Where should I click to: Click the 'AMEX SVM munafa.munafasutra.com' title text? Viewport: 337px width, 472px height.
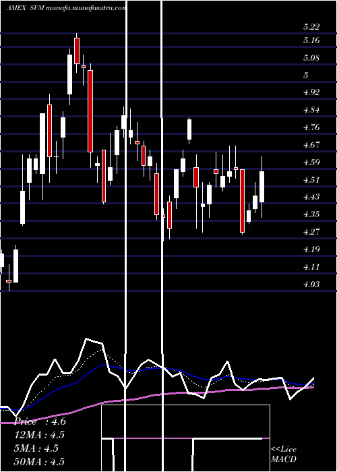coord(66,8)
